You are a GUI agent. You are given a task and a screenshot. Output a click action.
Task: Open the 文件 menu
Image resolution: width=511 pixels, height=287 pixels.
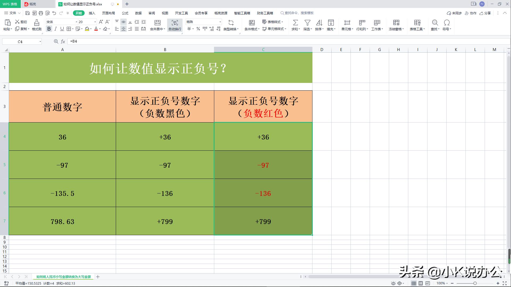click(11, 13)
